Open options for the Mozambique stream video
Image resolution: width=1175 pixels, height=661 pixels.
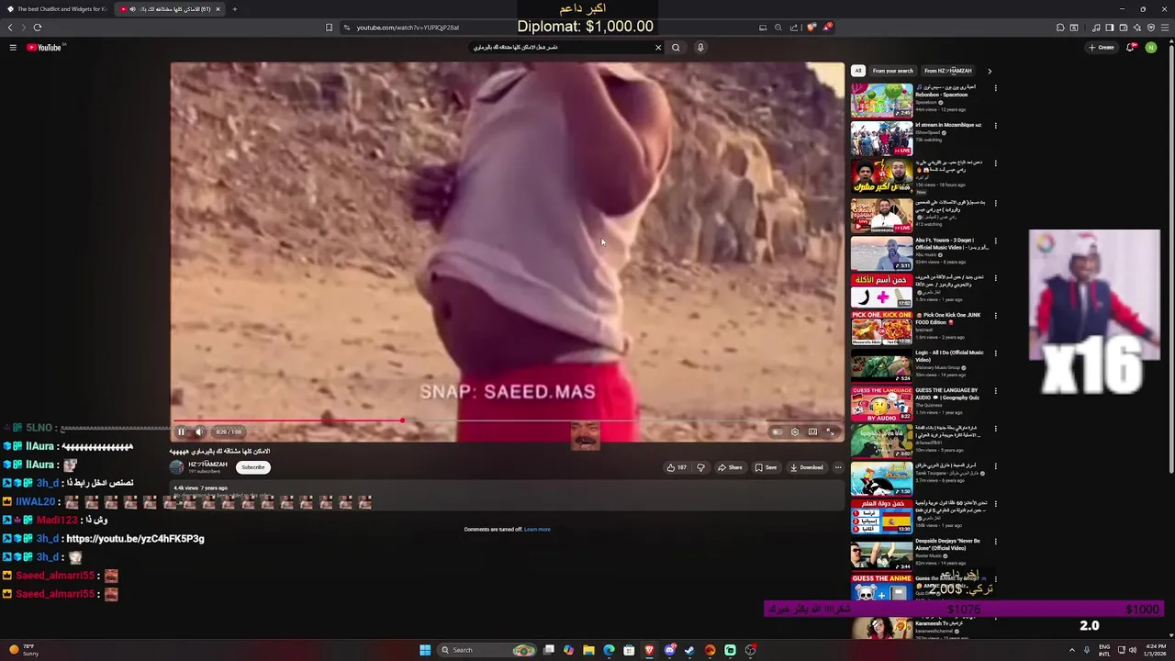995,126
